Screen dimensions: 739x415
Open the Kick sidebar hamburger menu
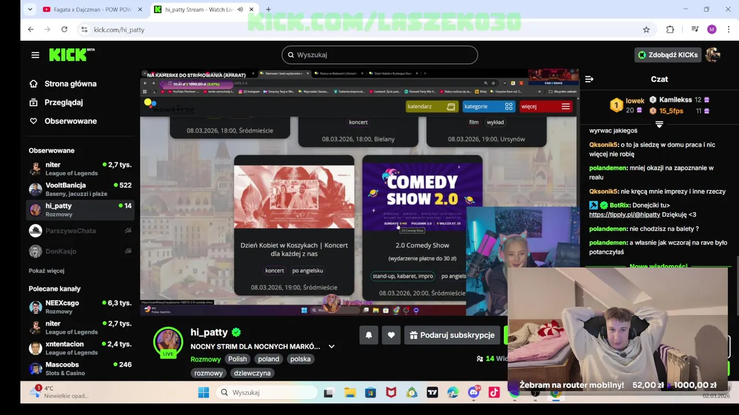[35, 55]
